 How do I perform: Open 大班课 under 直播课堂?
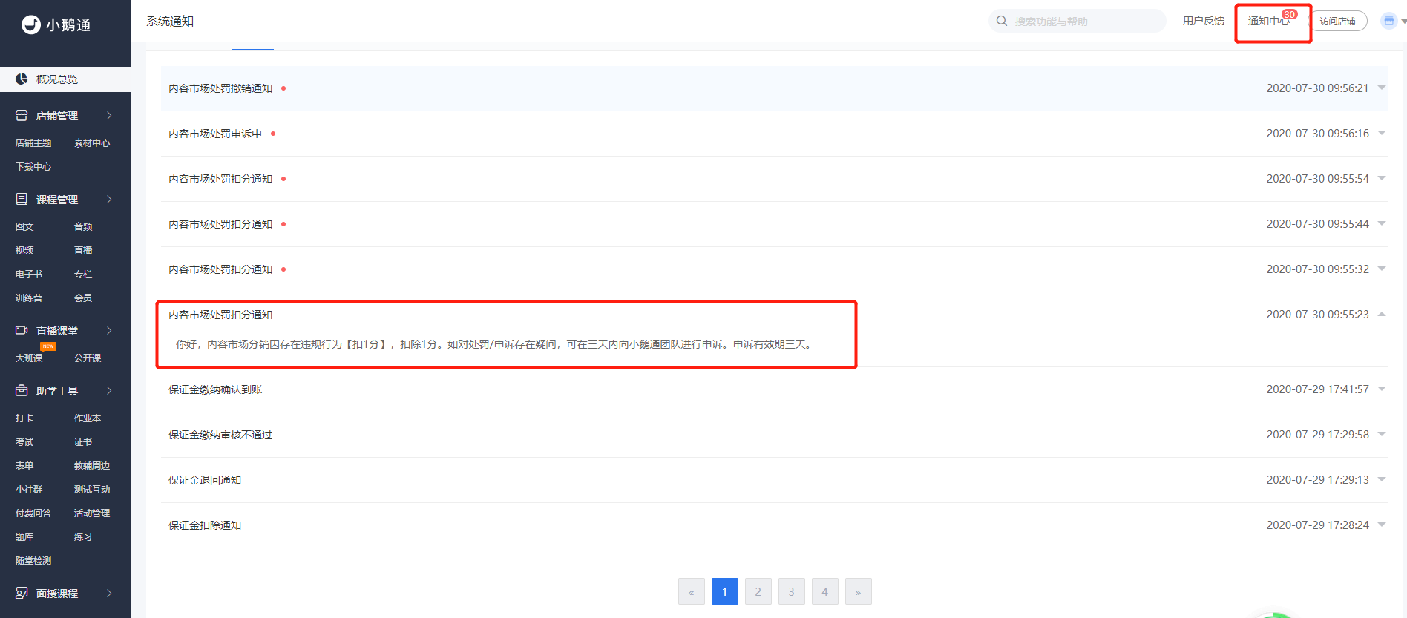coord(29,358)
